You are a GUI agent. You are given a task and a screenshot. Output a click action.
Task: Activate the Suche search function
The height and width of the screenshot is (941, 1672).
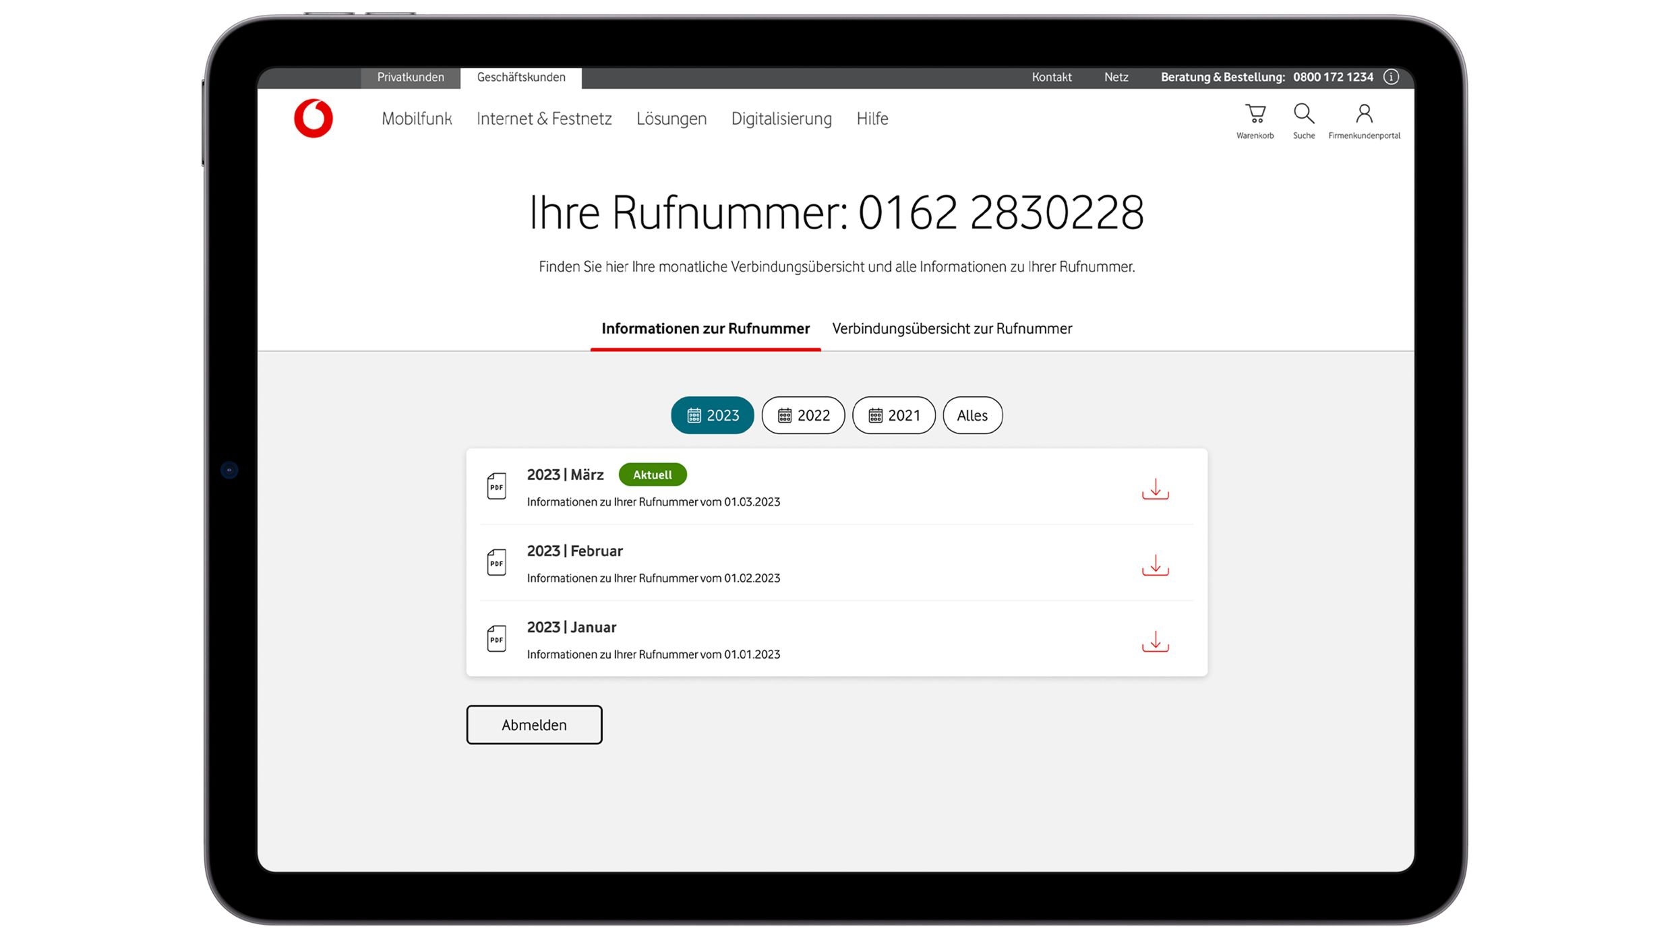(x=1304, y=113)
